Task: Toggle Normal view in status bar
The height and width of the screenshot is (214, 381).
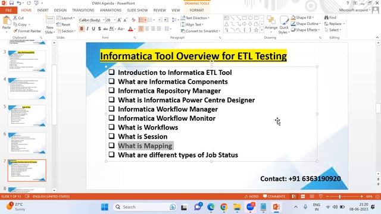Action: coord(293,196)
